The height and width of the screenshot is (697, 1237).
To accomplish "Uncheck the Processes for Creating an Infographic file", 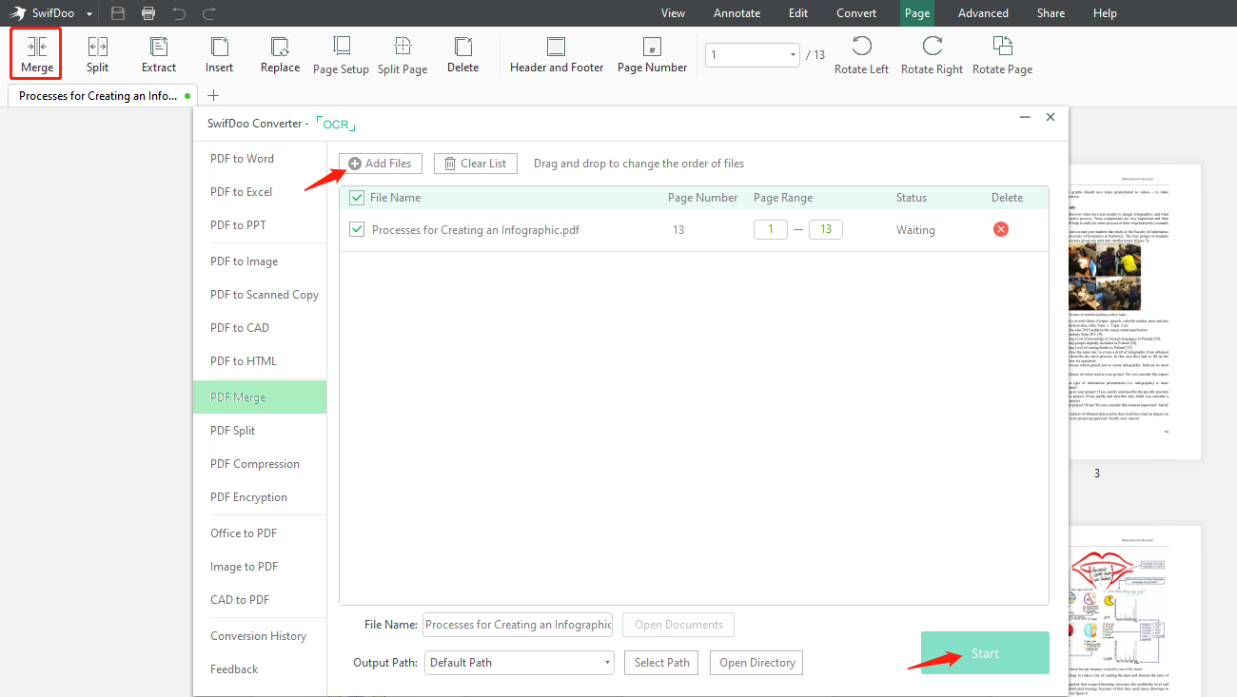I will pos(356,229).
